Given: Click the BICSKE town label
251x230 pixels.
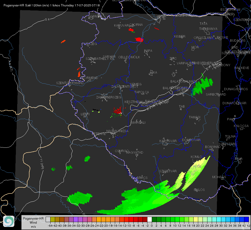Looking at the screenshot, I should pyautogui.click(x=223, y=38).
